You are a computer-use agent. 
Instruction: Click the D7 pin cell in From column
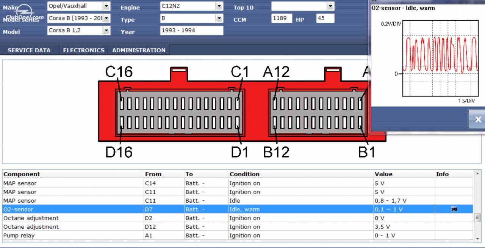(x=164, y=209)
